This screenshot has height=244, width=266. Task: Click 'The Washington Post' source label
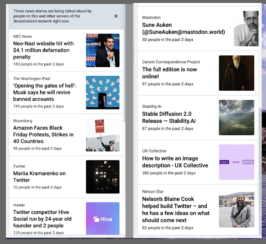[32, 79]
